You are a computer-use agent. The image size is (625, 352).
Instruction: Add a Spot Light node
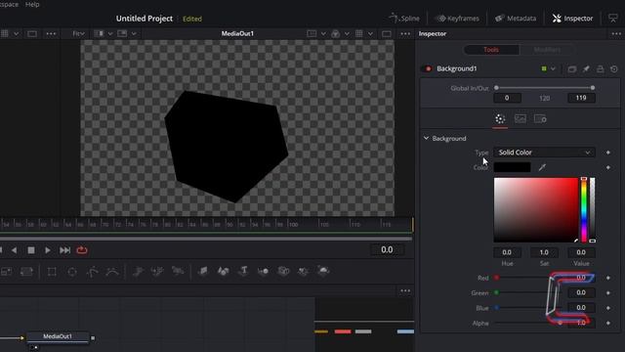pos(304,272)
